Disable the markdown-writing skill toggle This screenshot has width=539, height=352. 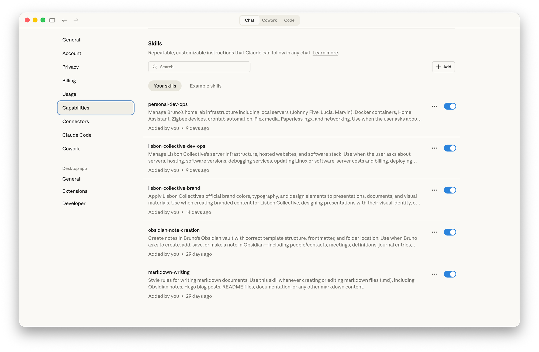(x=450, y=274)
